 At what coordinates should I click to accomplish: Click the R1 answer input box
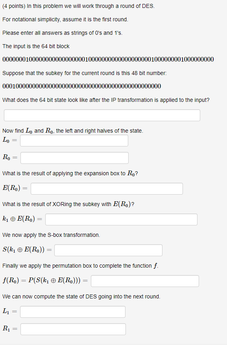[73, 329]
